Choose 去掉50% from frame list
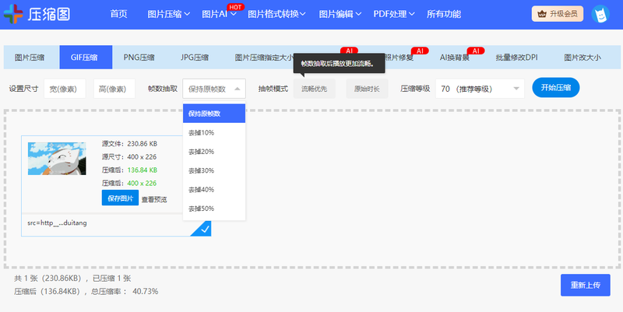This screenshot has height=312, width=623. 202,209
